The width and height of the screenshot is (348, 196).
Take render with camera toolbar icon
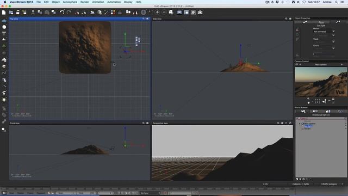coord(200,13)
